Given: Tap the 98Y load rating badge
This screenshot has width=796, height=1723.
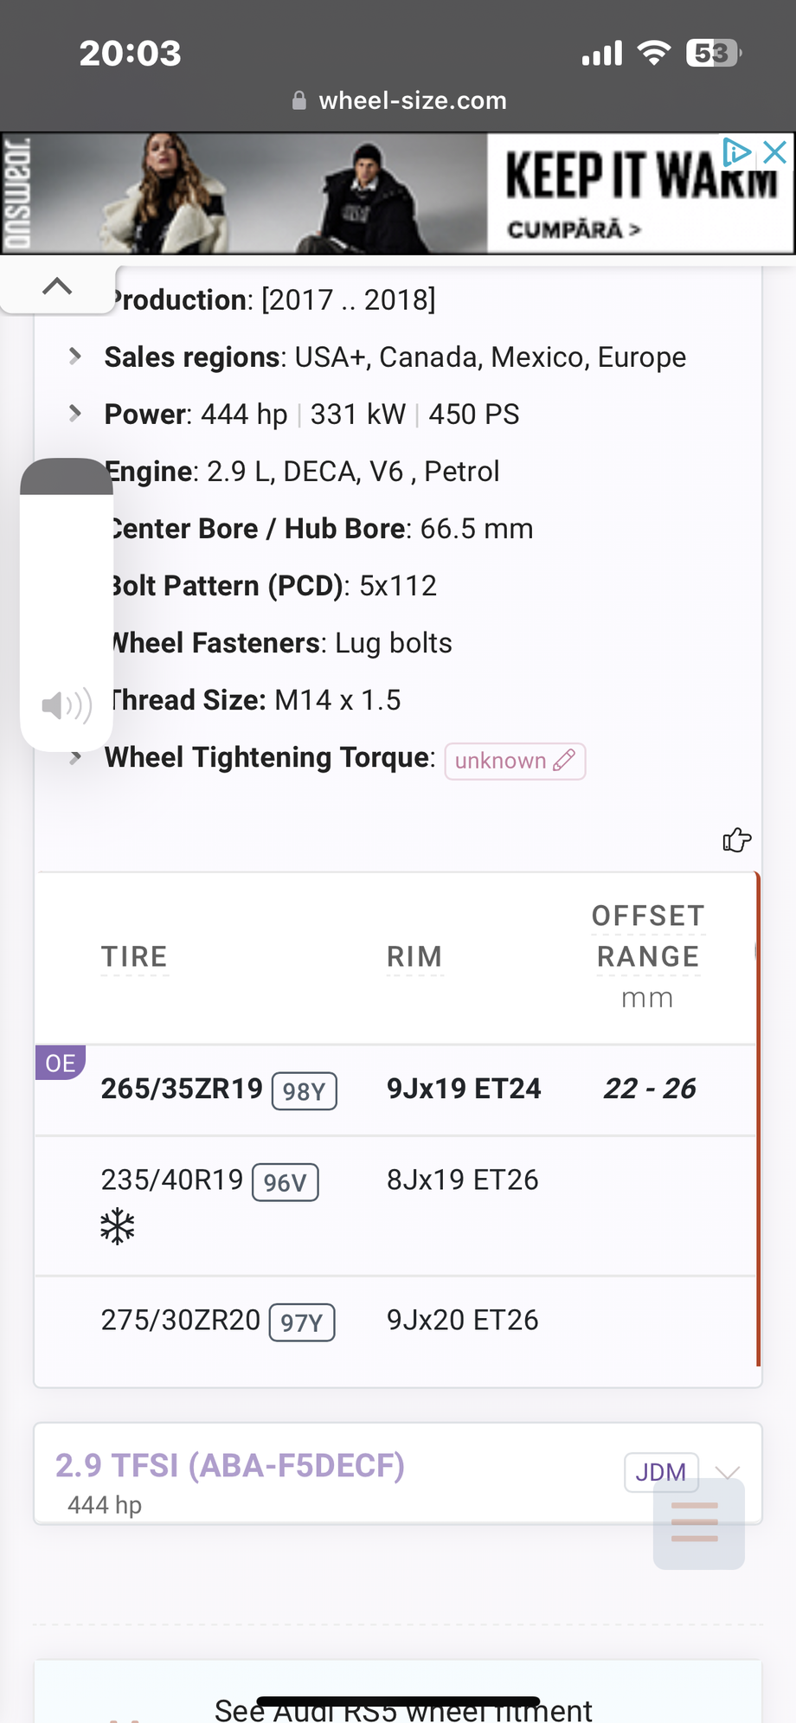Looking at the screenshot, I should pyautogui.click(x=303, y=1091).
